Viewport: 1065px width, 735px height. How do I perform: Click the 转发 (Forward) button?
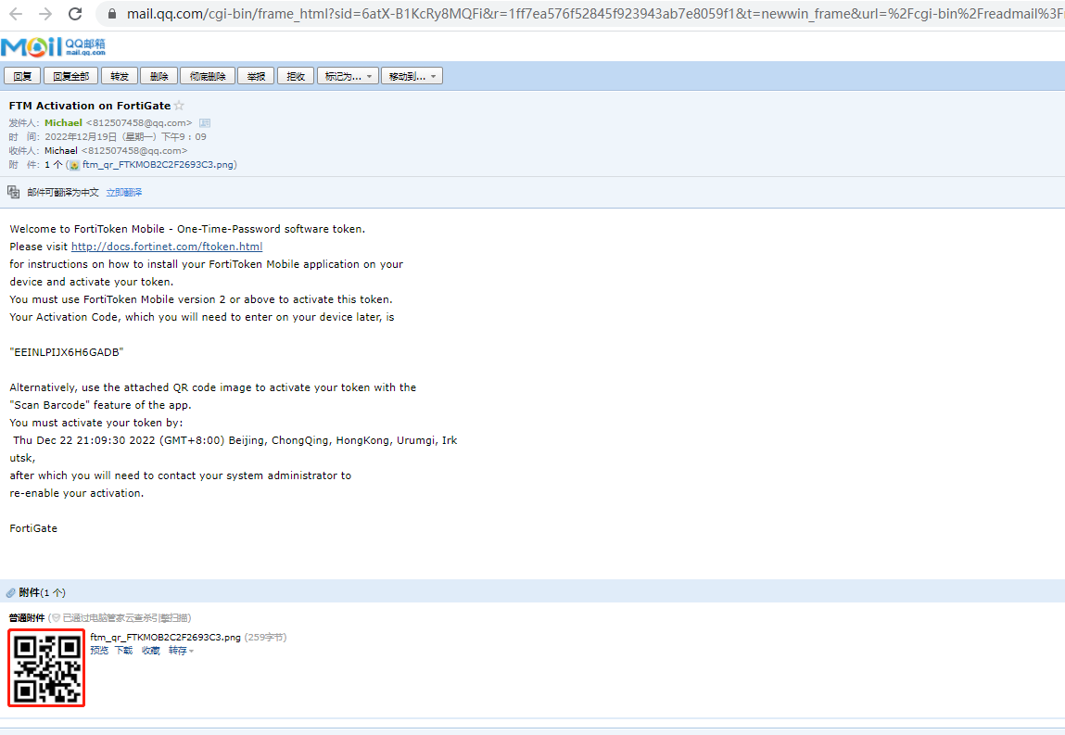tap(120, 76)
